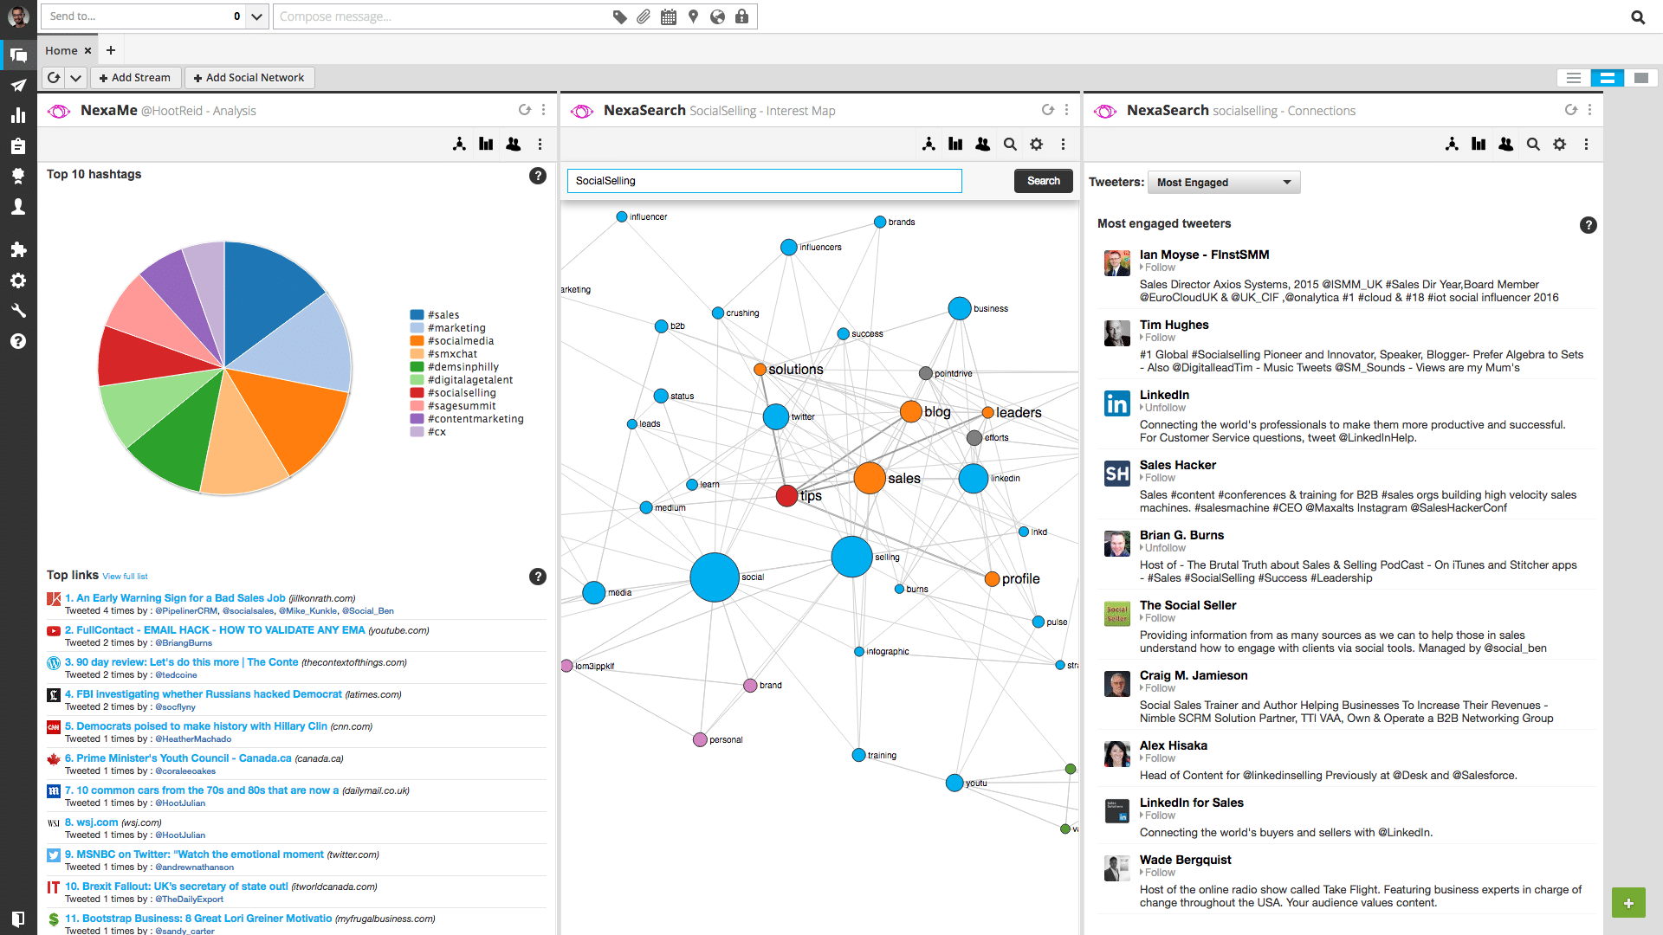Click the refresh icon in NexaSearch Interest Map
1663x935 pixels.
(1047, 110)
